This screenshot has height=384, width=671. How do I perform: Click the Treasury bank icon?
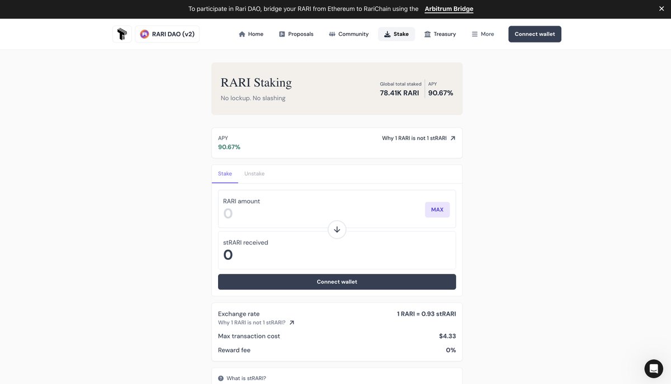[427, 34]
